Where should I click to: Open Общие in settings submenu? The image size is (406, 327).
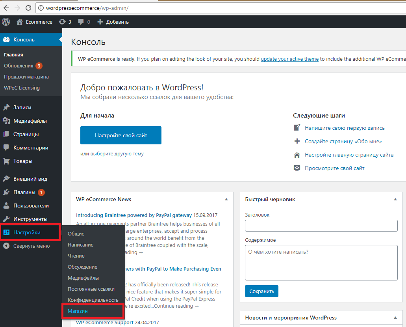click(x=76, y=234)
